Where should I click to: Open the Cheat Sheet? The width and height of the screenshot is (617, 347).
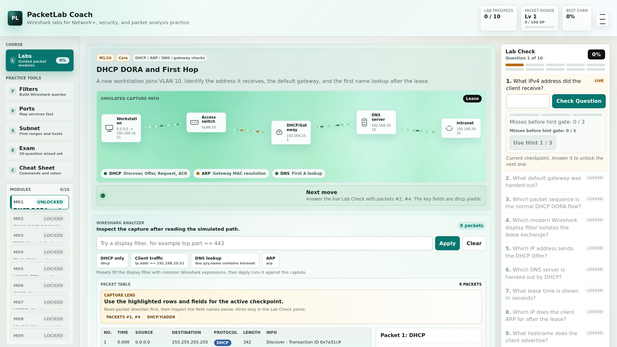pyautogui.click(x=40, y=170)
